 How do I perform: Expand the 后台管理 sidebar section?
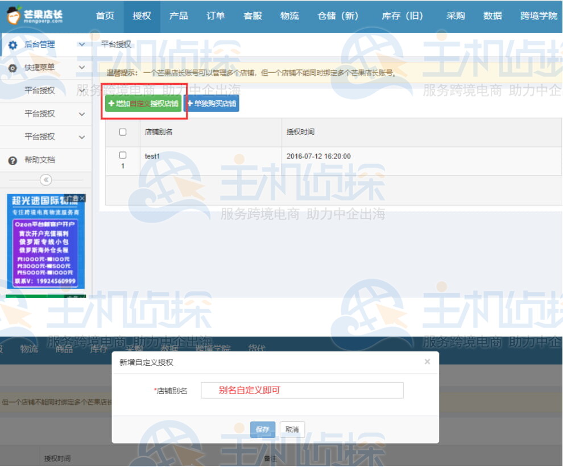click(x=81, y=44)
